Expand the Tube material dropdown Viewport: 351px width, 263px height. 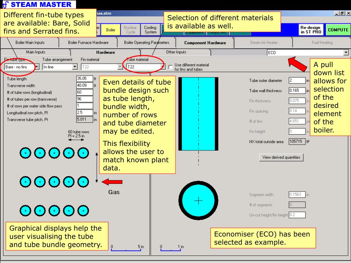point(163,67)
